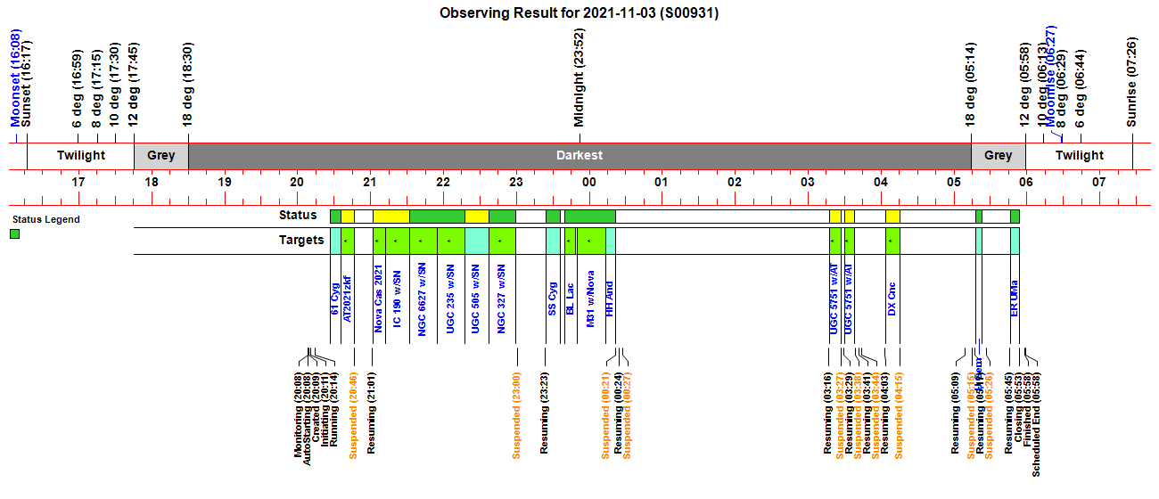The height and width of the screenshot is (499, 1159).
Task: Click the 12 deg (05:58) marker
Action: pyautogui.click(x=1025, y=86)
